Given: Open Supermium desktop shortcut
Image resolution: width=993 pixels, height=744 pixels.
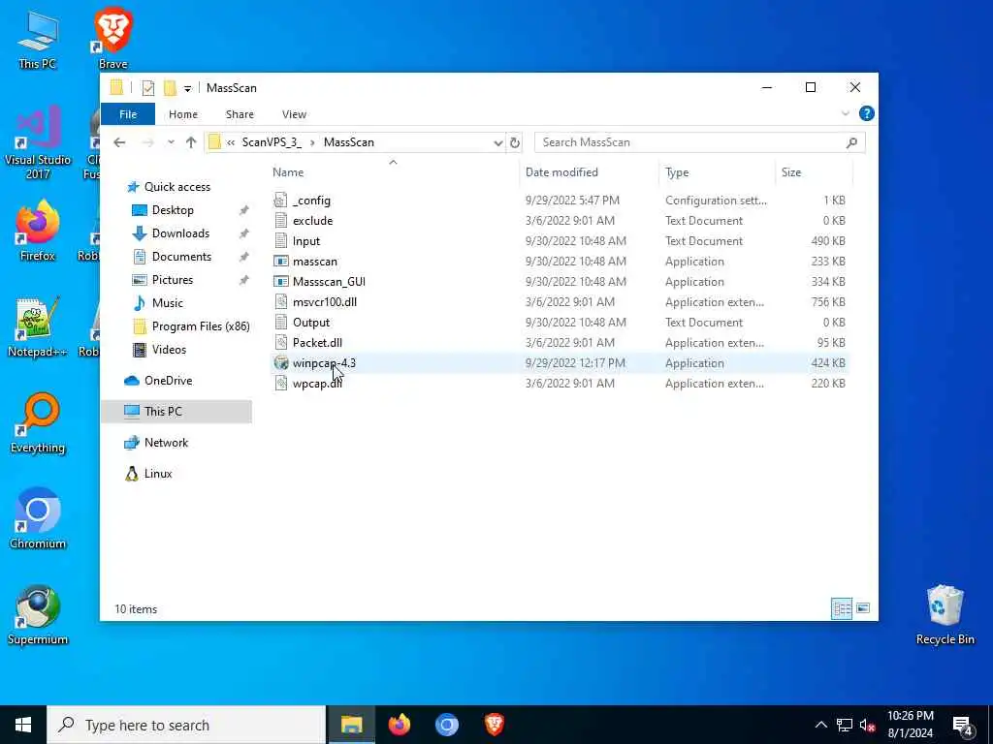Looking at the screenshot, I should pos(38,615).
